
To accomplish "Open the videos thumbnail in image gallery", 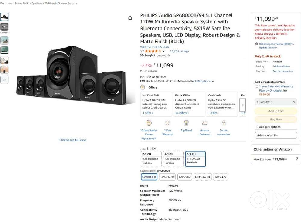I will pos(5,27).
